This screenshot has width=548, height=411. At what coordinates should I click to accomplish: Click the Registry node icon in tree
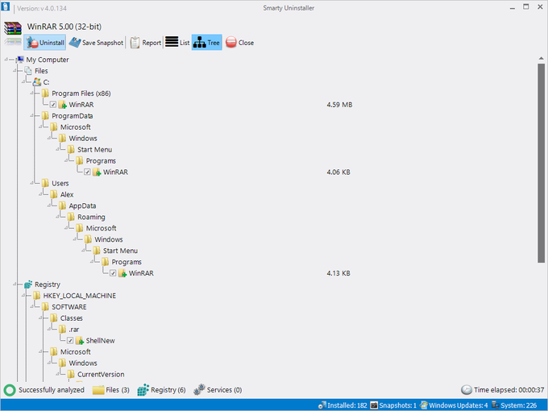pos(28,284)
